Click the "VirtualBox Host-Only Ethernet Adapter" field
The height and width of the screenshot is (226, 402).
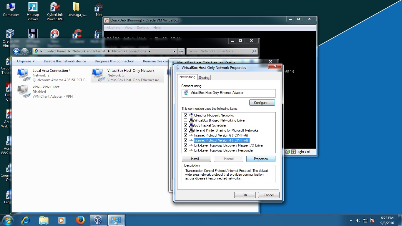229,93
